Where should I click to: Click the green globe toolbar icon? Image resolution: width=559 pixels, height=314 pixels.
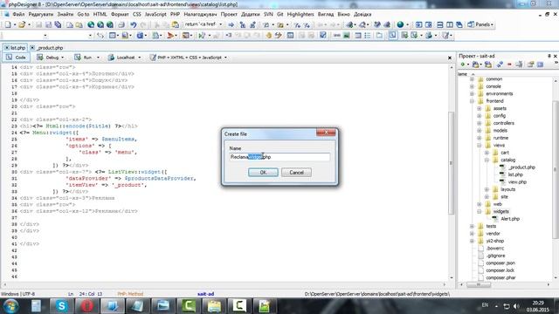pyautogui.click(x=400, y=24)
